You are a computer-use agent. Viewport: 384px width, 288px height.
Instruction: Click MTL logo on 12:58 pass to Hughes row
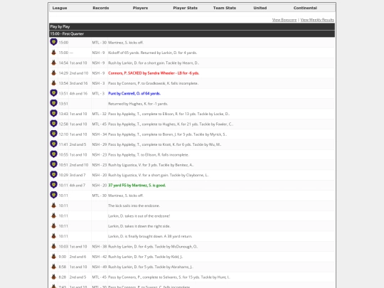(53, 124)
